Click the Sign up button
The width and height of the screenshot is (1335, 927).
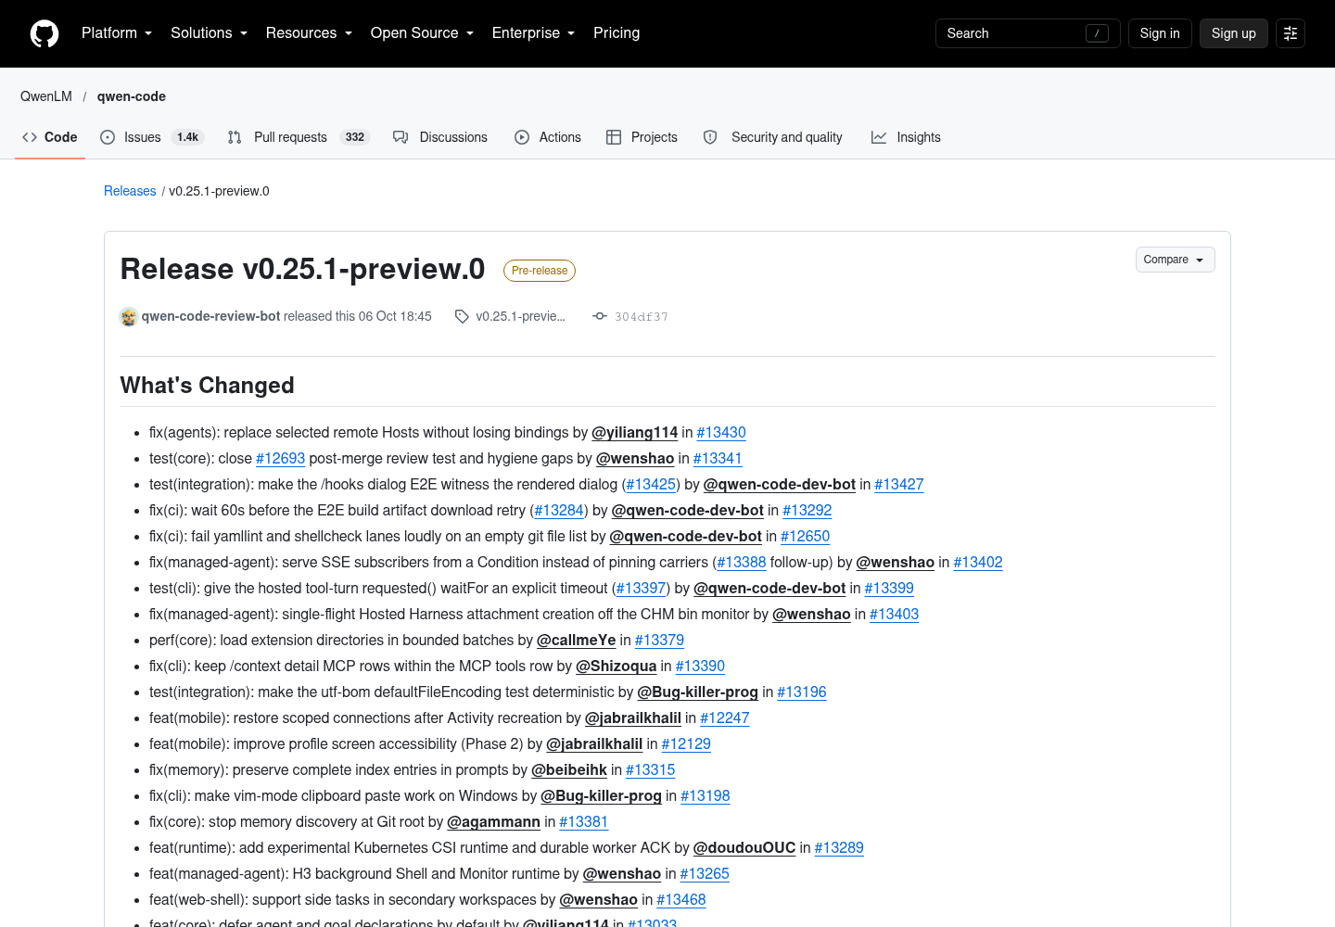[1233, 33]
